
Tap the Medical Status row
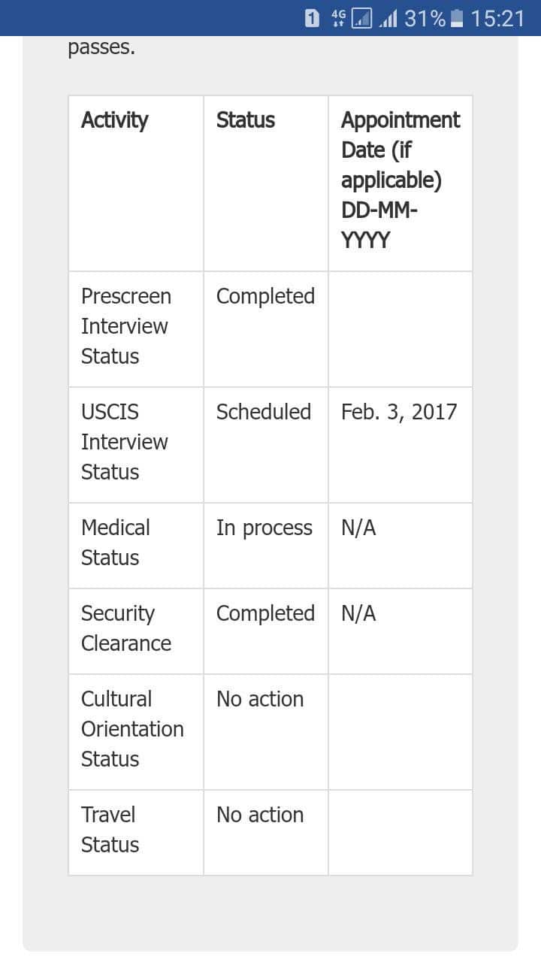click(x=116, y=543)
